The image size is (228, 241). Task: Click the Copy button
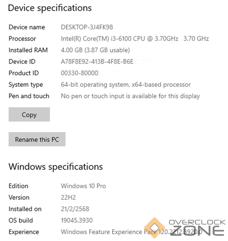29,115
